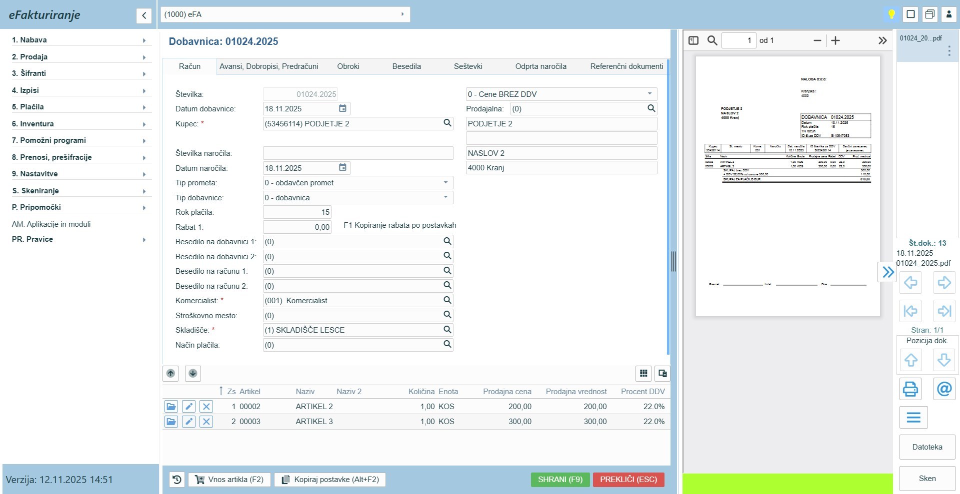960x494 pixels.
Task: Click the email @ icon
Action: click(x=944, y=389)
